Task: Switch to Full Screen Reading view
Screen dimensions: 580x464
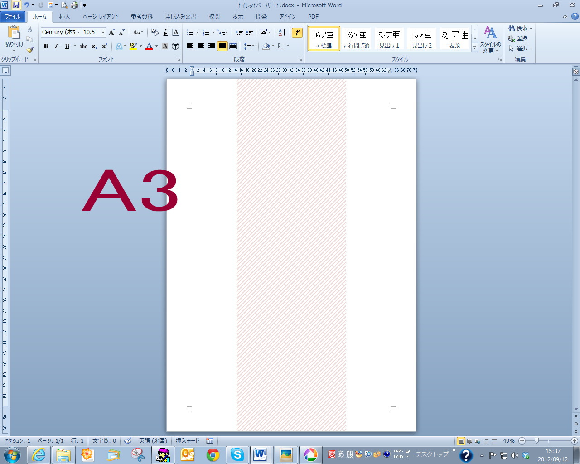Action: click(x=469, y=441)
